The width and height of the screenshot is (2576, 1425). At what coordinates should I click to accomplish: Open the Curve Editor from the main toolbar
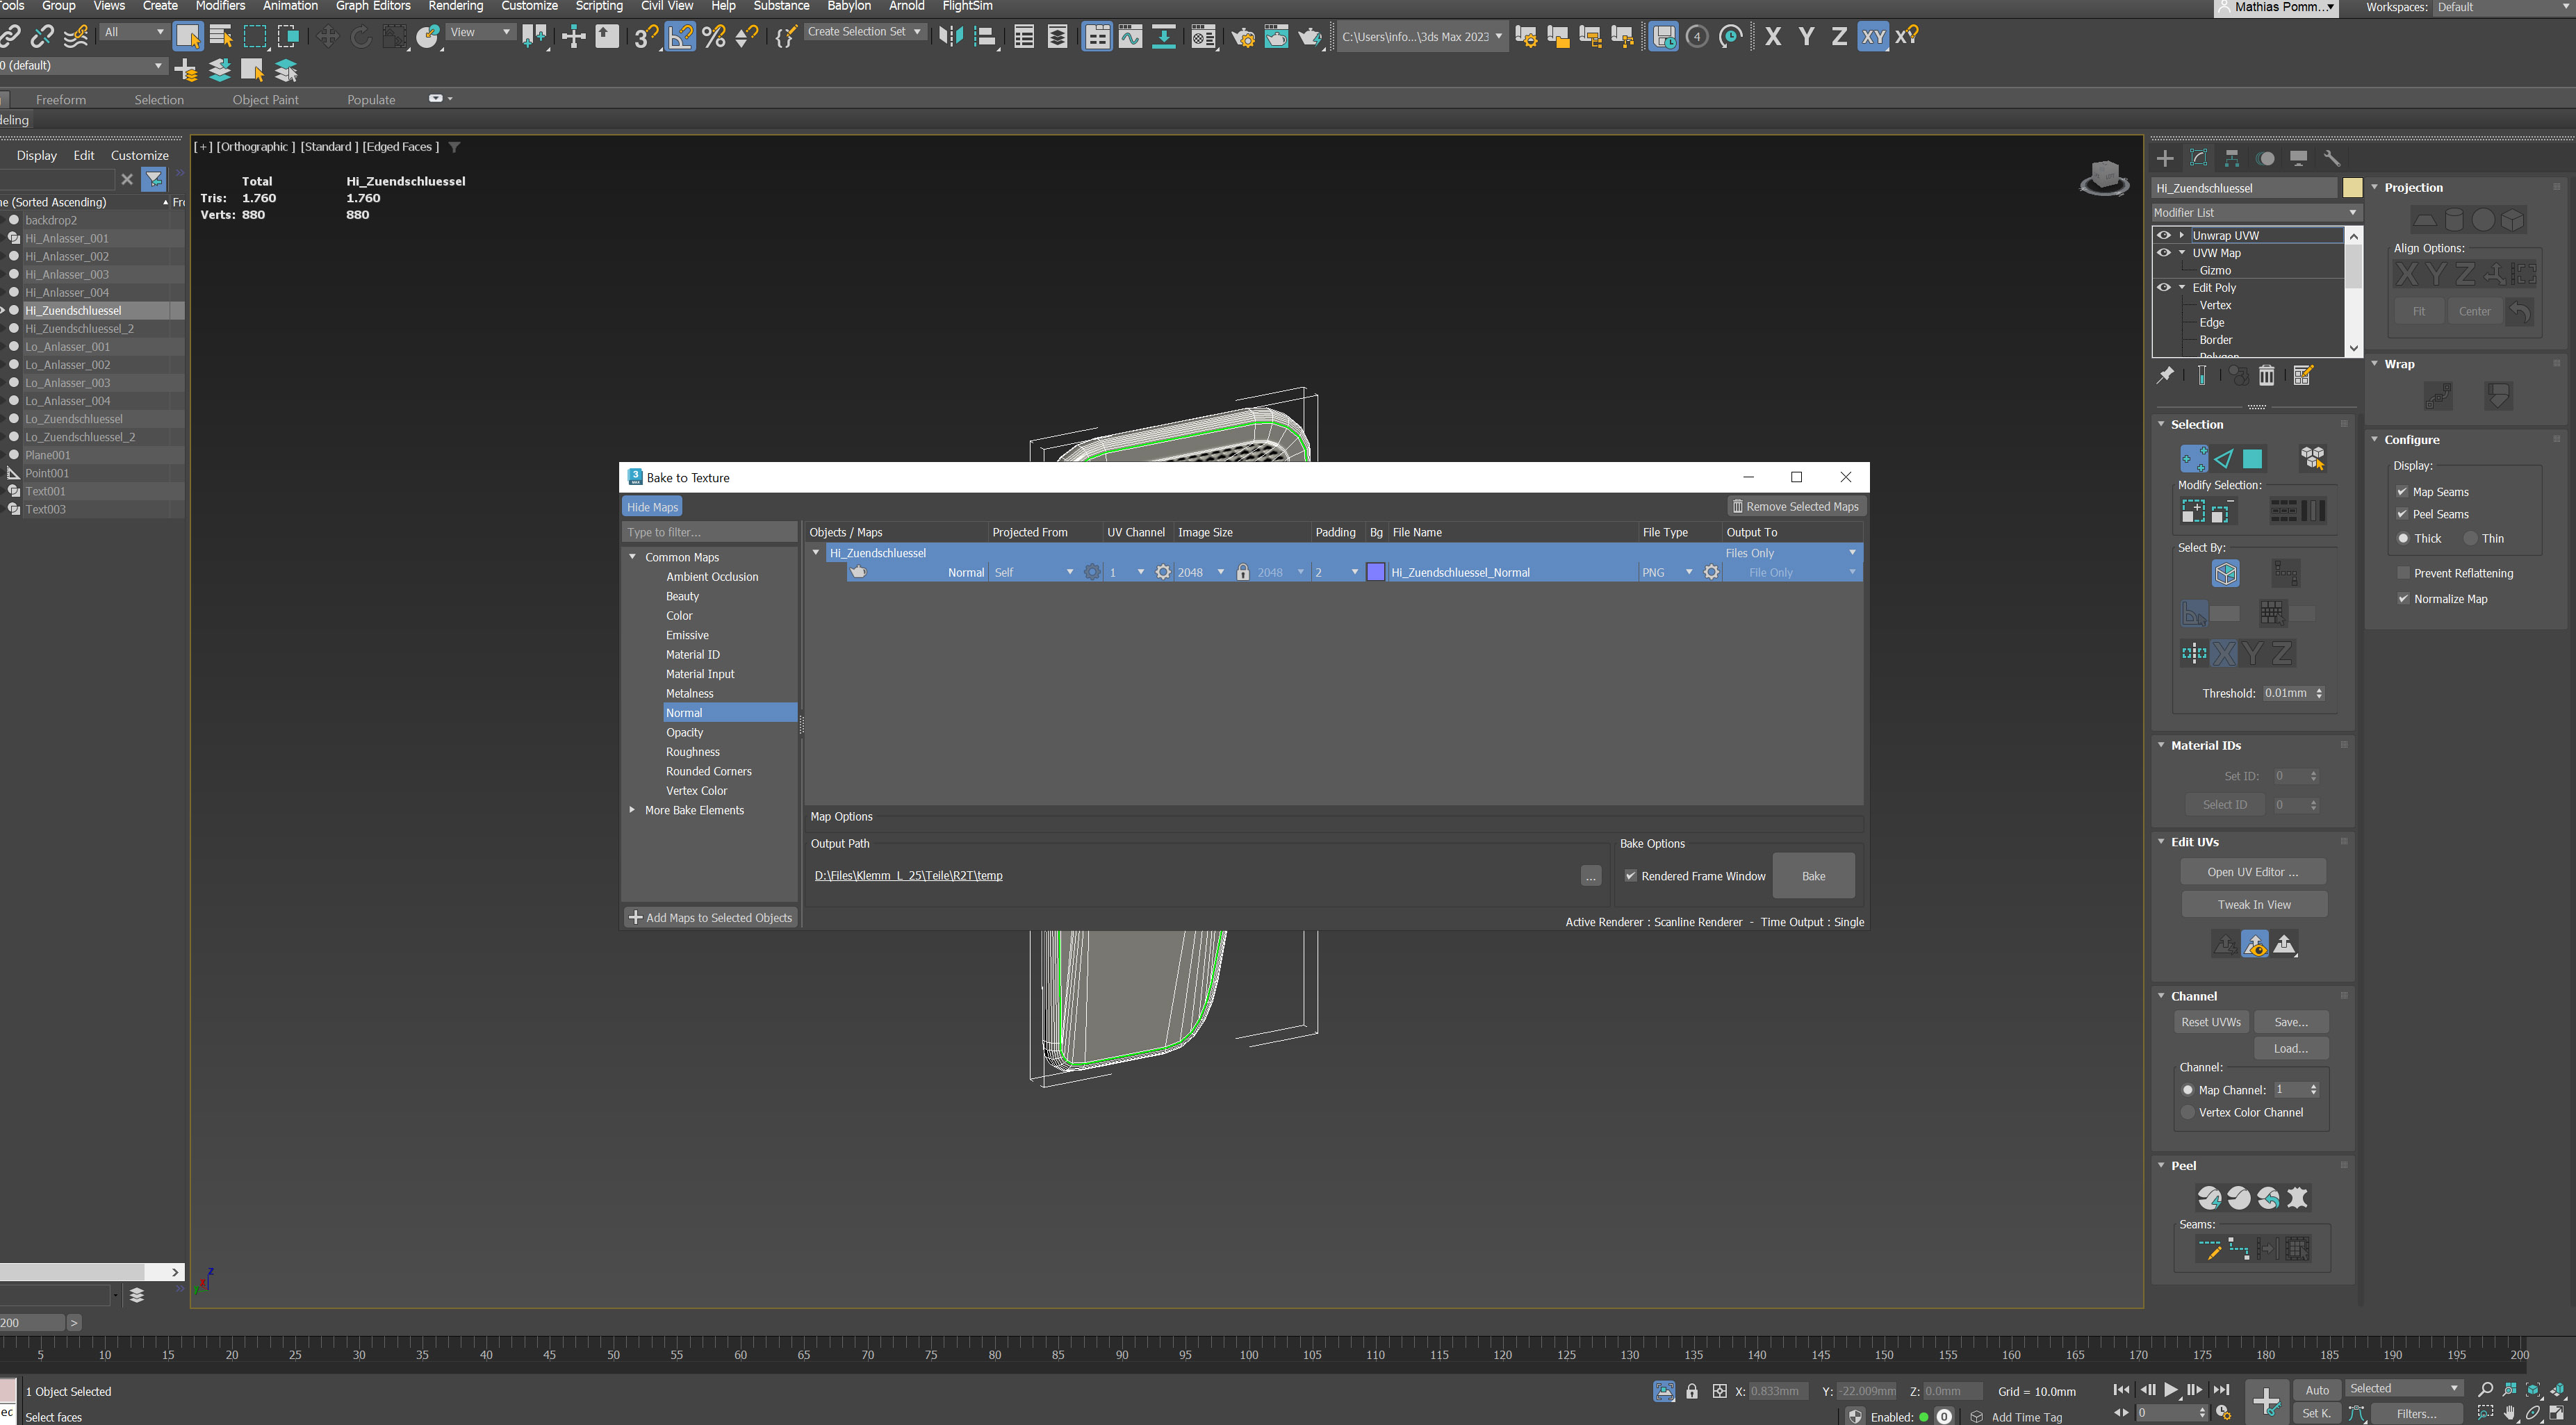[1130, 37]
